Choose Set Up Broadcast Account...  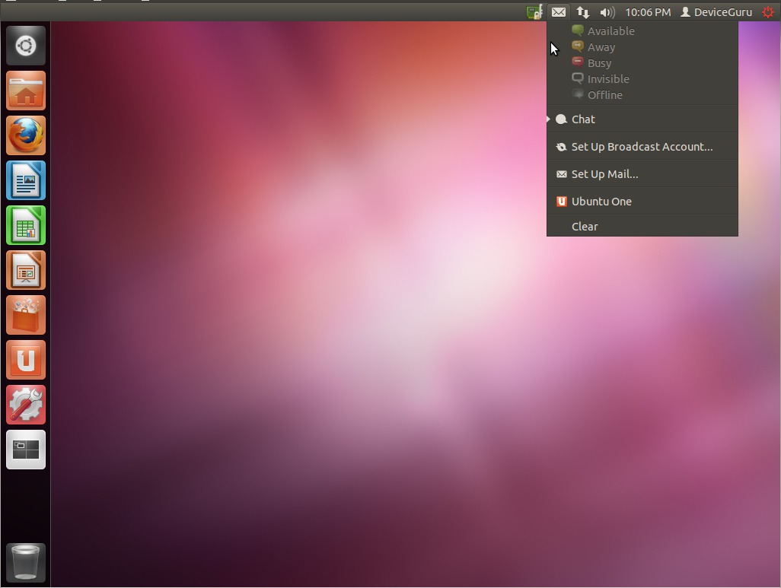tap(642, 146)
